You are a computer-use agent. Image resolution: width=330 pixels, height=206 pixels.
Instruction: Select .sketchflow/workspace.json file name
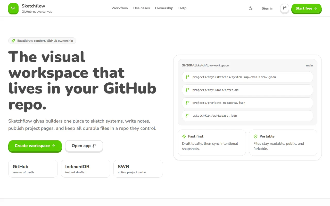[x=214, y=116]
